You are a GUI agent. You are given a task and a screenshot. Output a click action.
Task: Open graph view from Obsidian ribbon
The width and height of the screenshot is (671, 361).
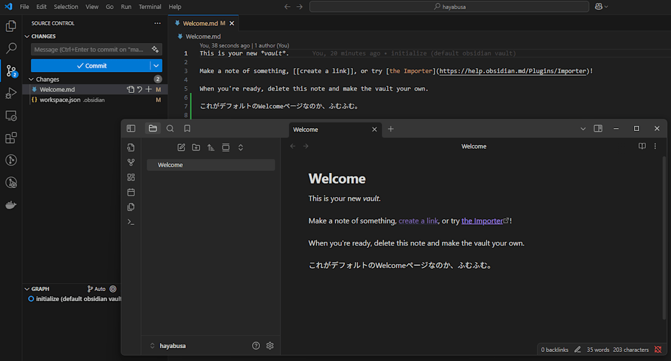pyautogui.click(x=131, y=162)
